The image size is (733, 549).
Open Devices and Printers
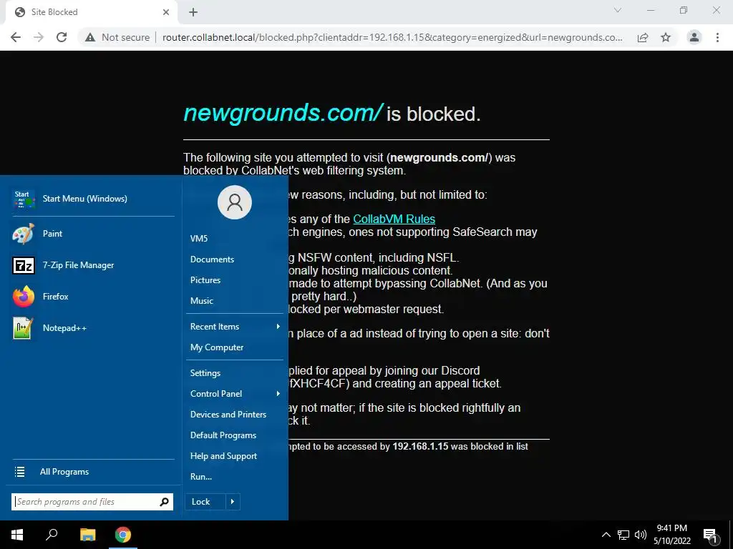click(235, 414)
